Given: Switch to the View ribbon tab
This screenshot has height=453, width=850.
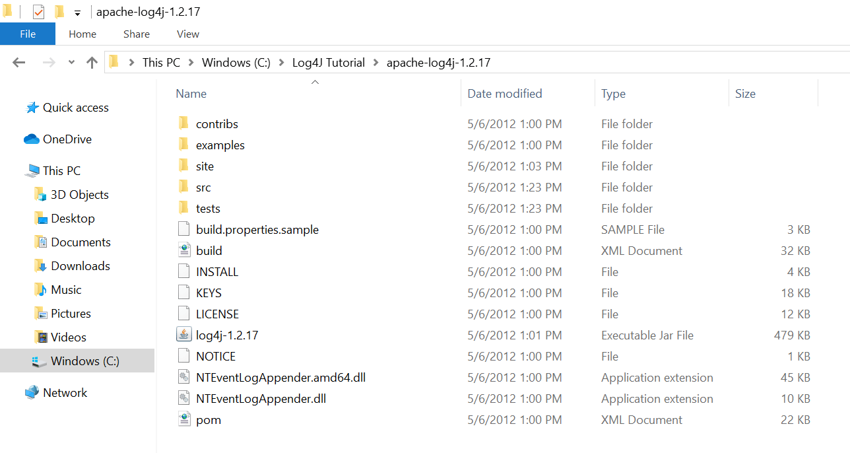Looking at the screenshot, I should tap(188, 34).
